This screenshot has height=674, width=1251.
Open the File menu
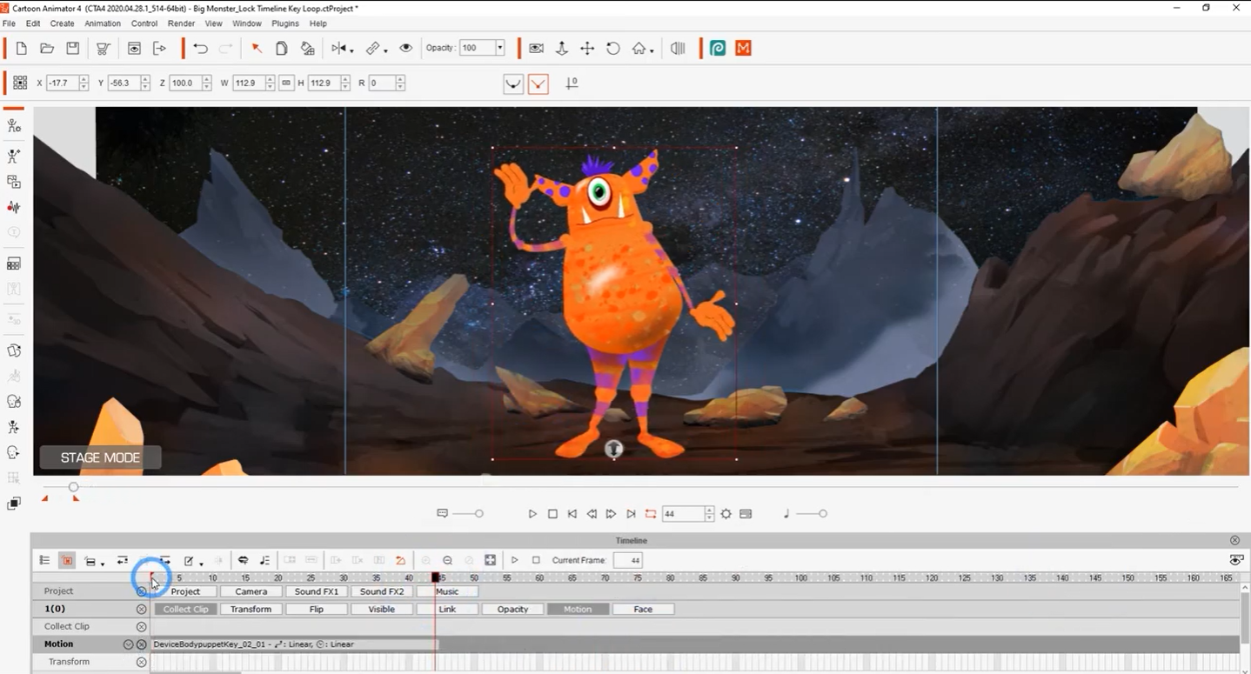click(x=9, y=23)
